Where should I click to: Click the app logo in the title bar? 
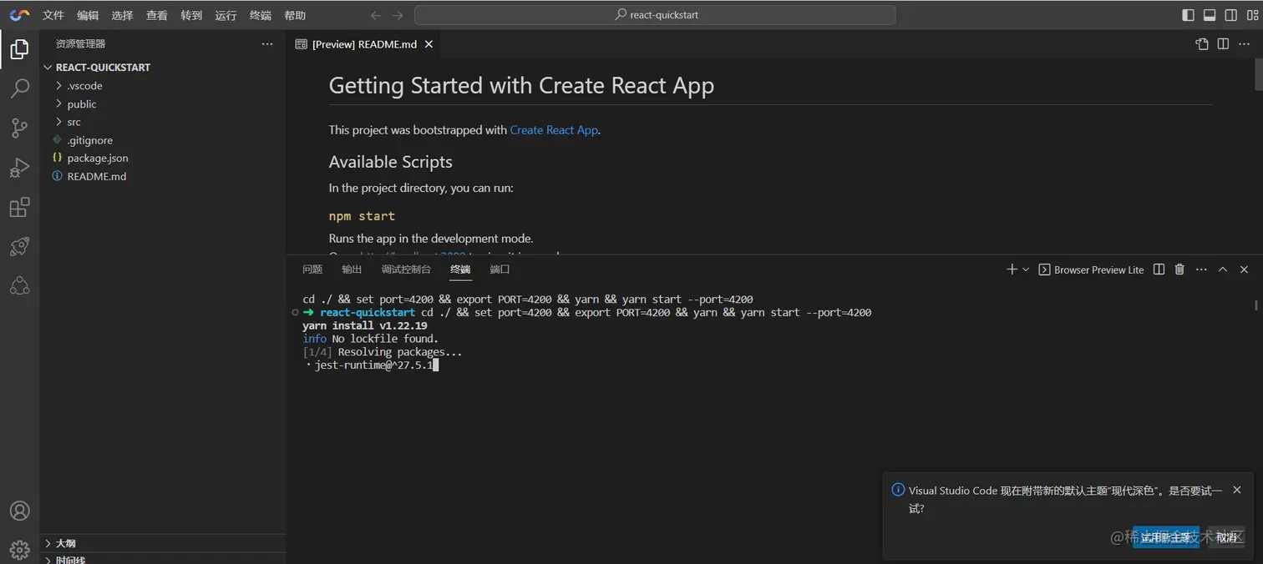click(19, 15)
